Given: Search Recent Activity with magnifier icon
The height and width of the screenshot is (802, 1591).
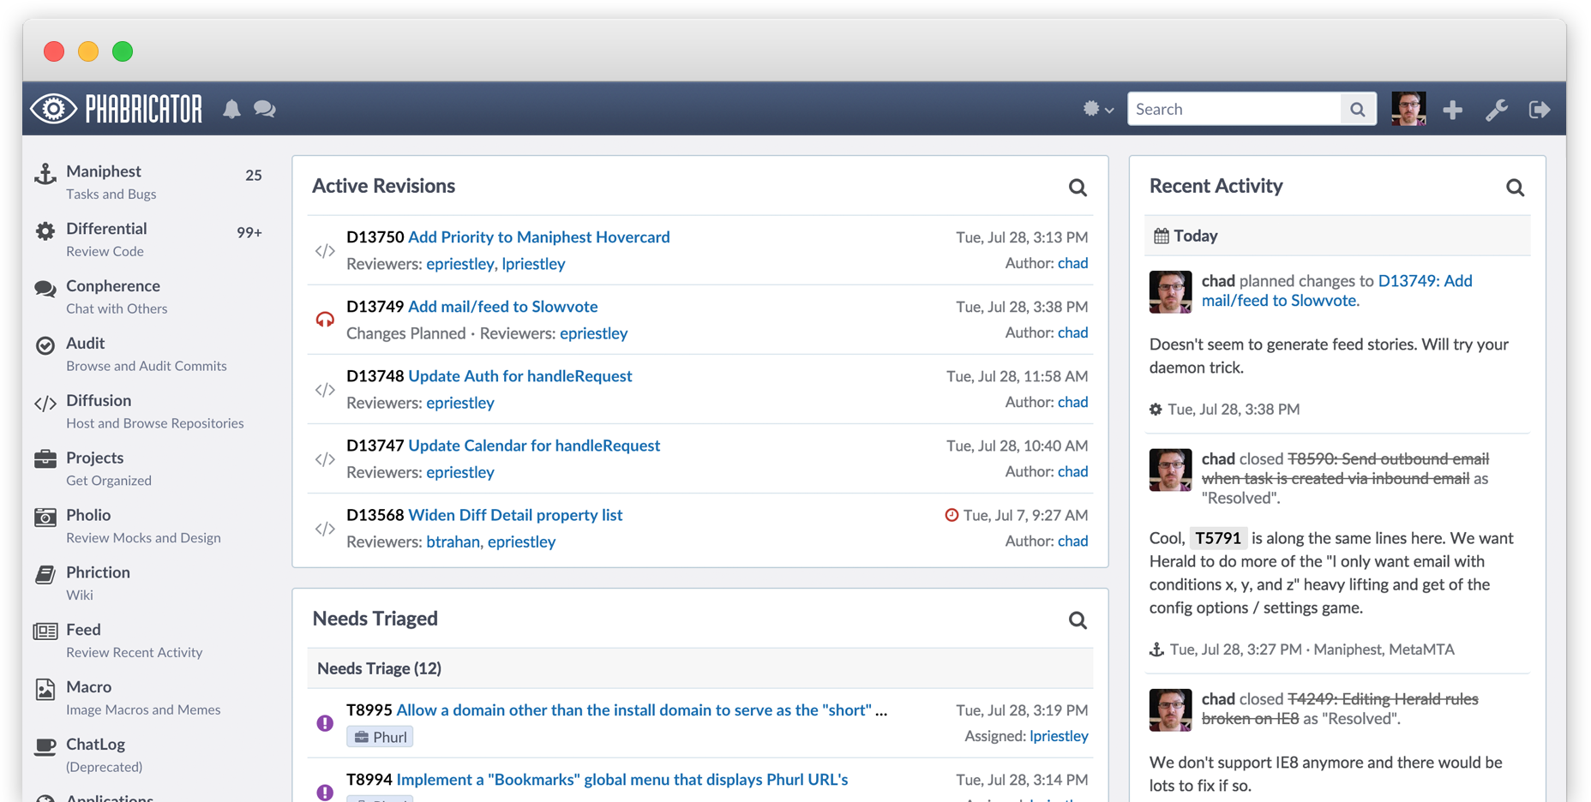Looking at the screenshot, I should pos(1515,188).
